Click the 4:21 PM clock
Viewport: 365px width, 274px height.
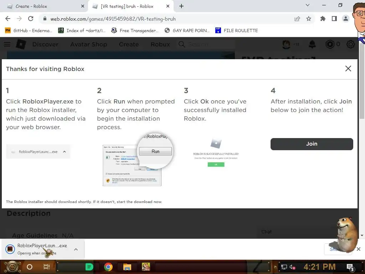point(319,267)
